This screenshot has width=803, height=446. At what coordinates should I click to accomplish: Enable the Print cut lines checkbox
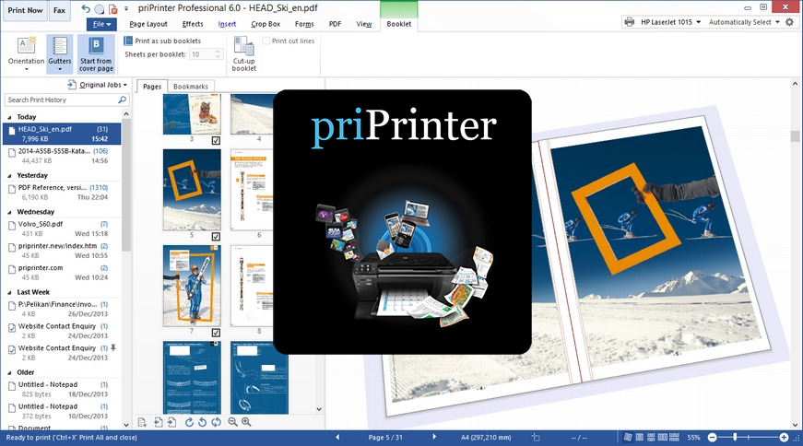coord(266,41)
